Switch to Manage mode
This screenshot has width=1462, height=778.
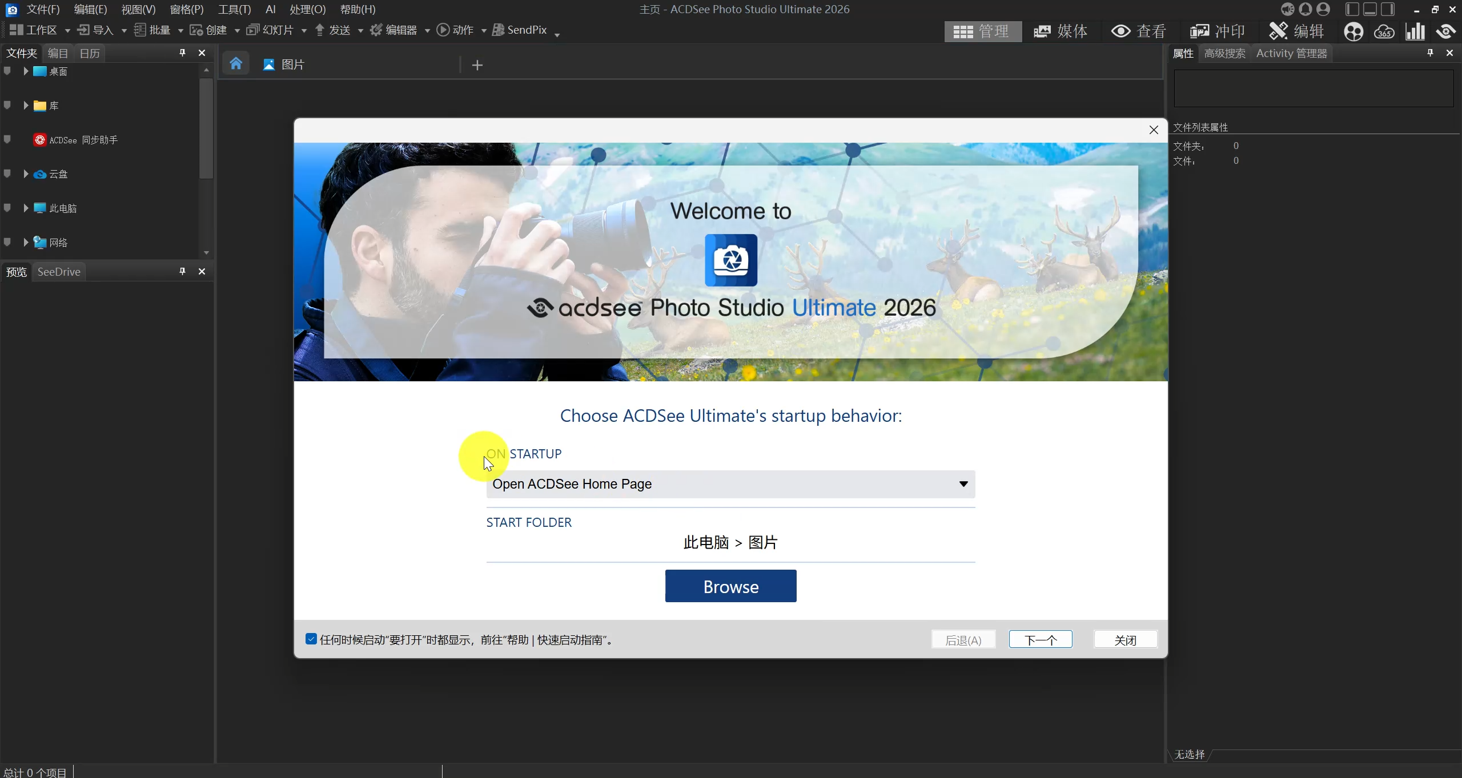pos(982,31)
